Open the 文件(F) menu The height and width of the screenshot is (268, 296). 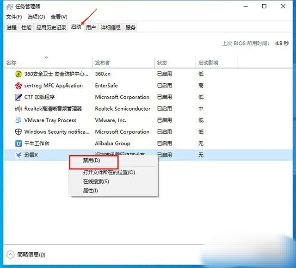pos(14,17)
